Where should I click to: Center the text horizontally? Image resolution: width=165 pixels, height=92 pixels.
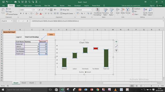pos(48,13)
